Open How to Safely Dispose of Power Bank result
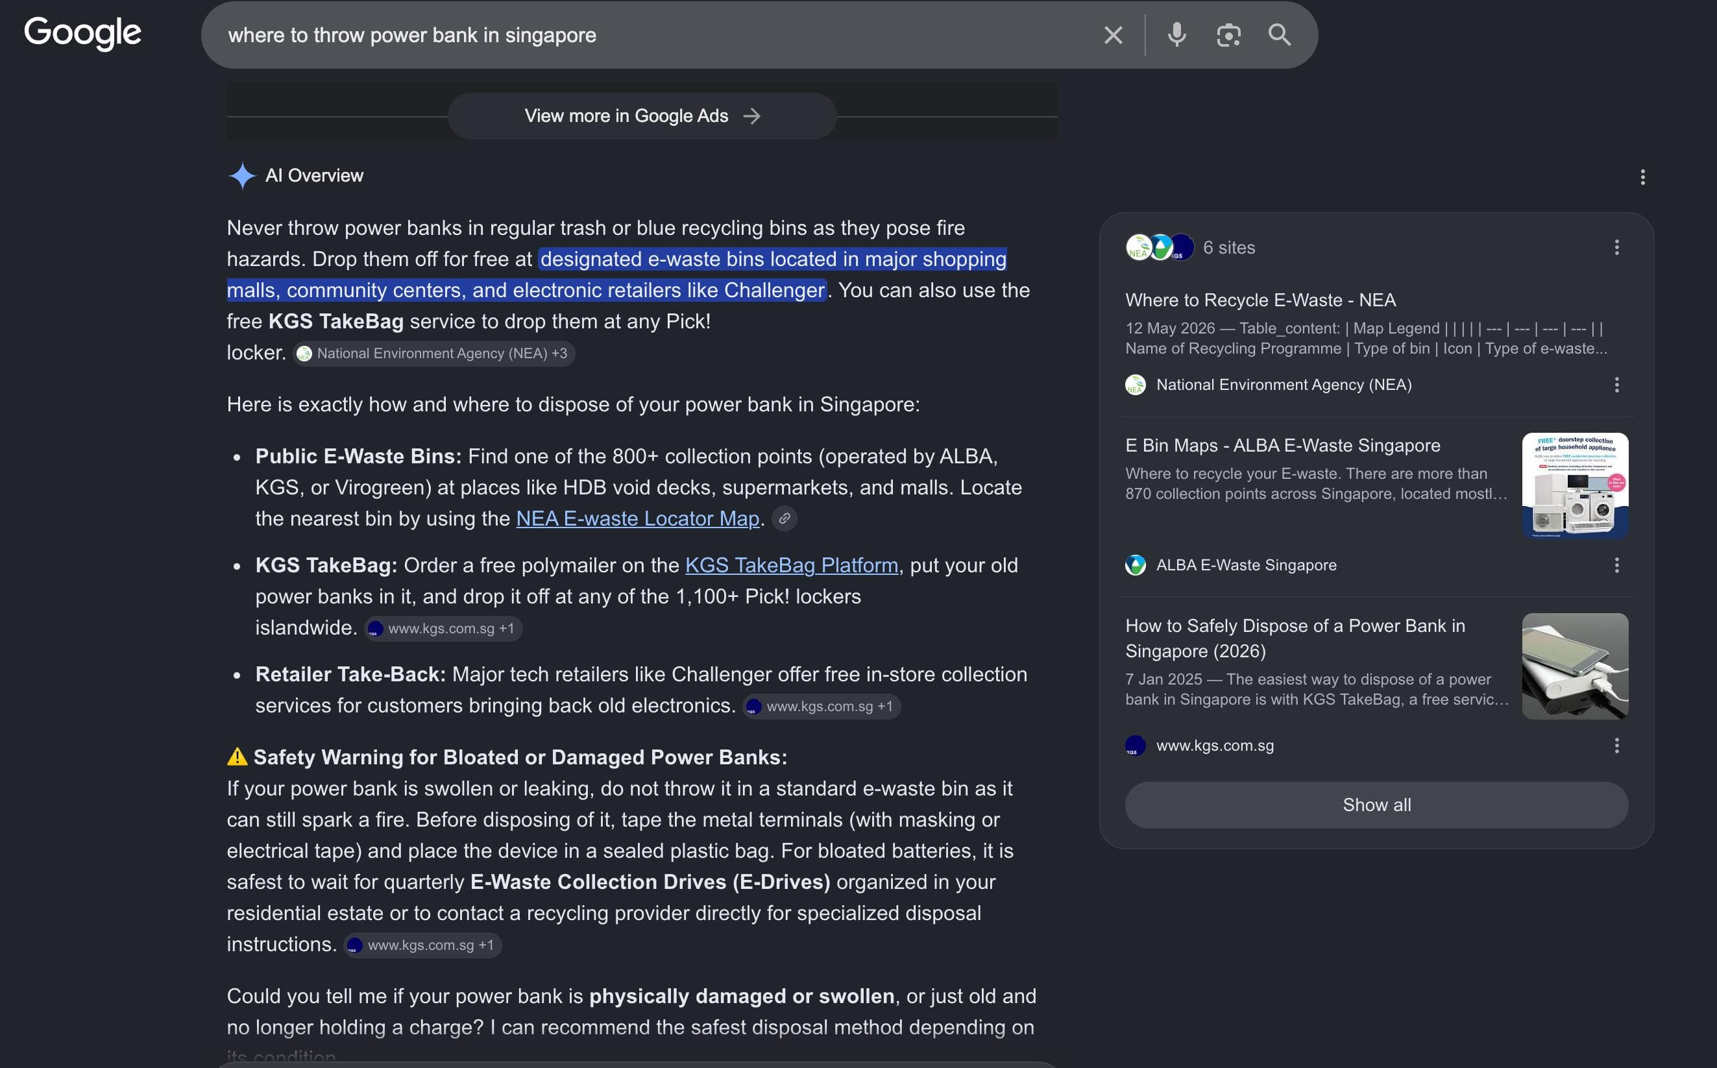 coord(1295,638)
